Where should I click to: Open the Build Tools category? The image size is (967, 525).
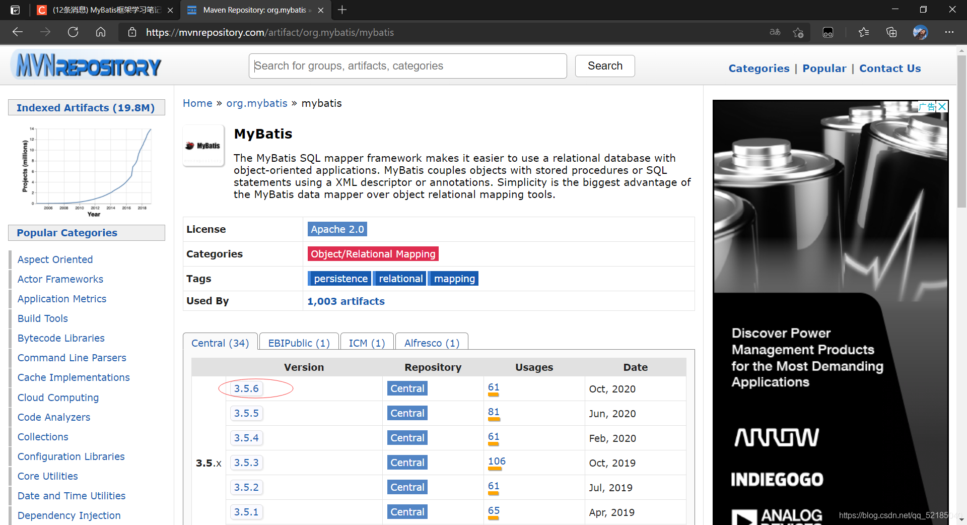tap(42, 318)
